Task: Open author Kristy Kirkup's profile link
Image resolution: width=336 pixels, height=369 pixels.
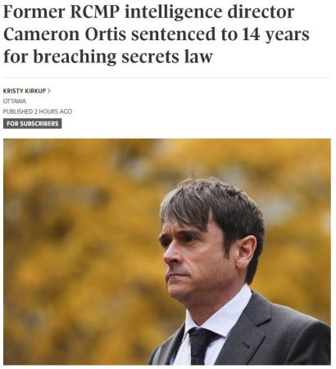Action: pos(25,91)
